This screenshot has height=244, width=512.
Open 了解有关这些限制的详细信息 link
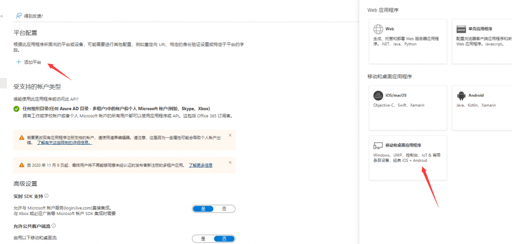click(x=64, y=143)
